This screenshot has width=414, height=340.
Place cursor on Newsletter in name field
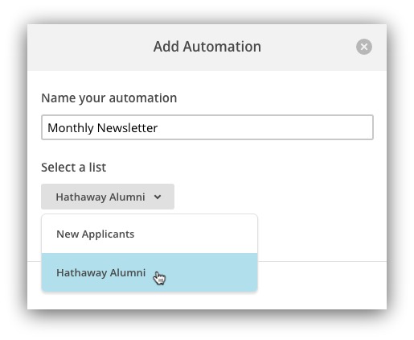[127, 128]
